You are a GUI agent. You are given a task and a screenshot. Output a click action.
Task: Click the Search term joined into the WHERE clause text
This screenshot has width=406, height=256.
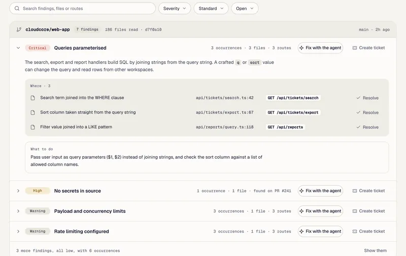(82, 97)
